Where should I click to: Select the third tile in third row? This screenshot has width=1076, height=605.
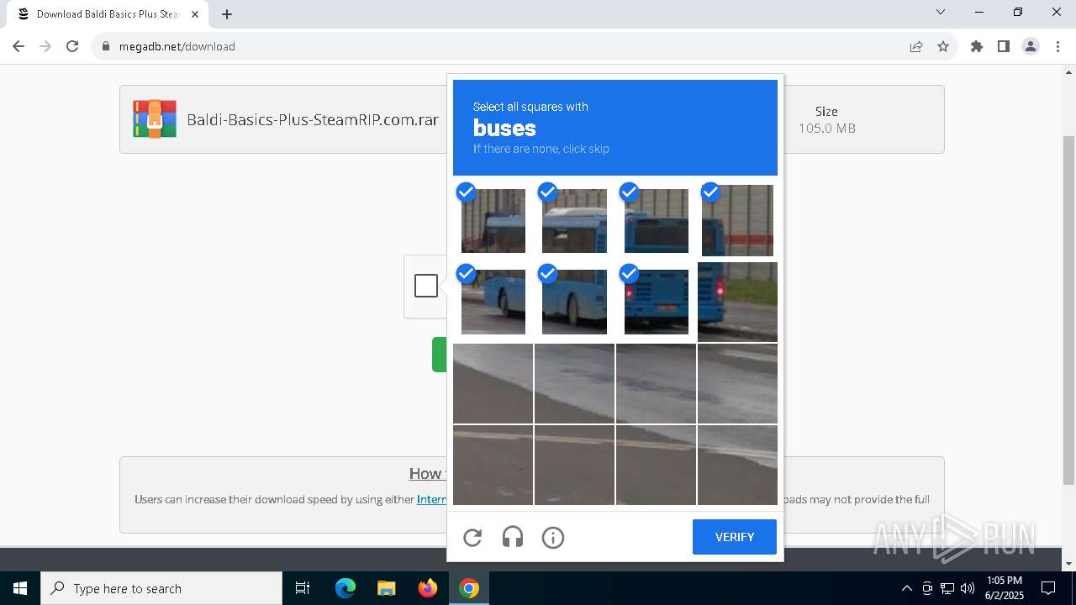click(x=656, y=383)
